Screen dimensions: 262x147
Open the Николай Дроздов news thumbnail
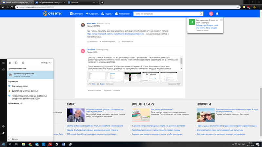tap(76, 115)
